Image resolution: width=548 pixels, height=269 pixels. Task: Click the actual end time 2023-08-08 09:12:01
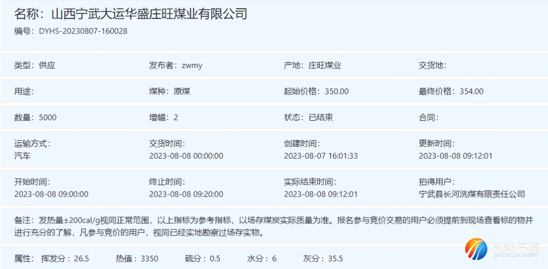pos(321,194)
